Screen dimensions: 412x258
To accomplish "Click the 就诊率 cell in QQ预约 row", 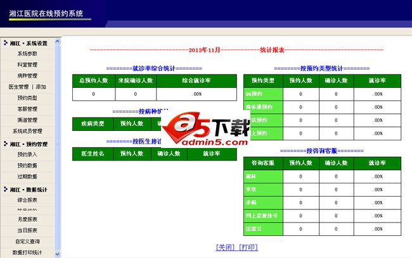I will [377, 94].
